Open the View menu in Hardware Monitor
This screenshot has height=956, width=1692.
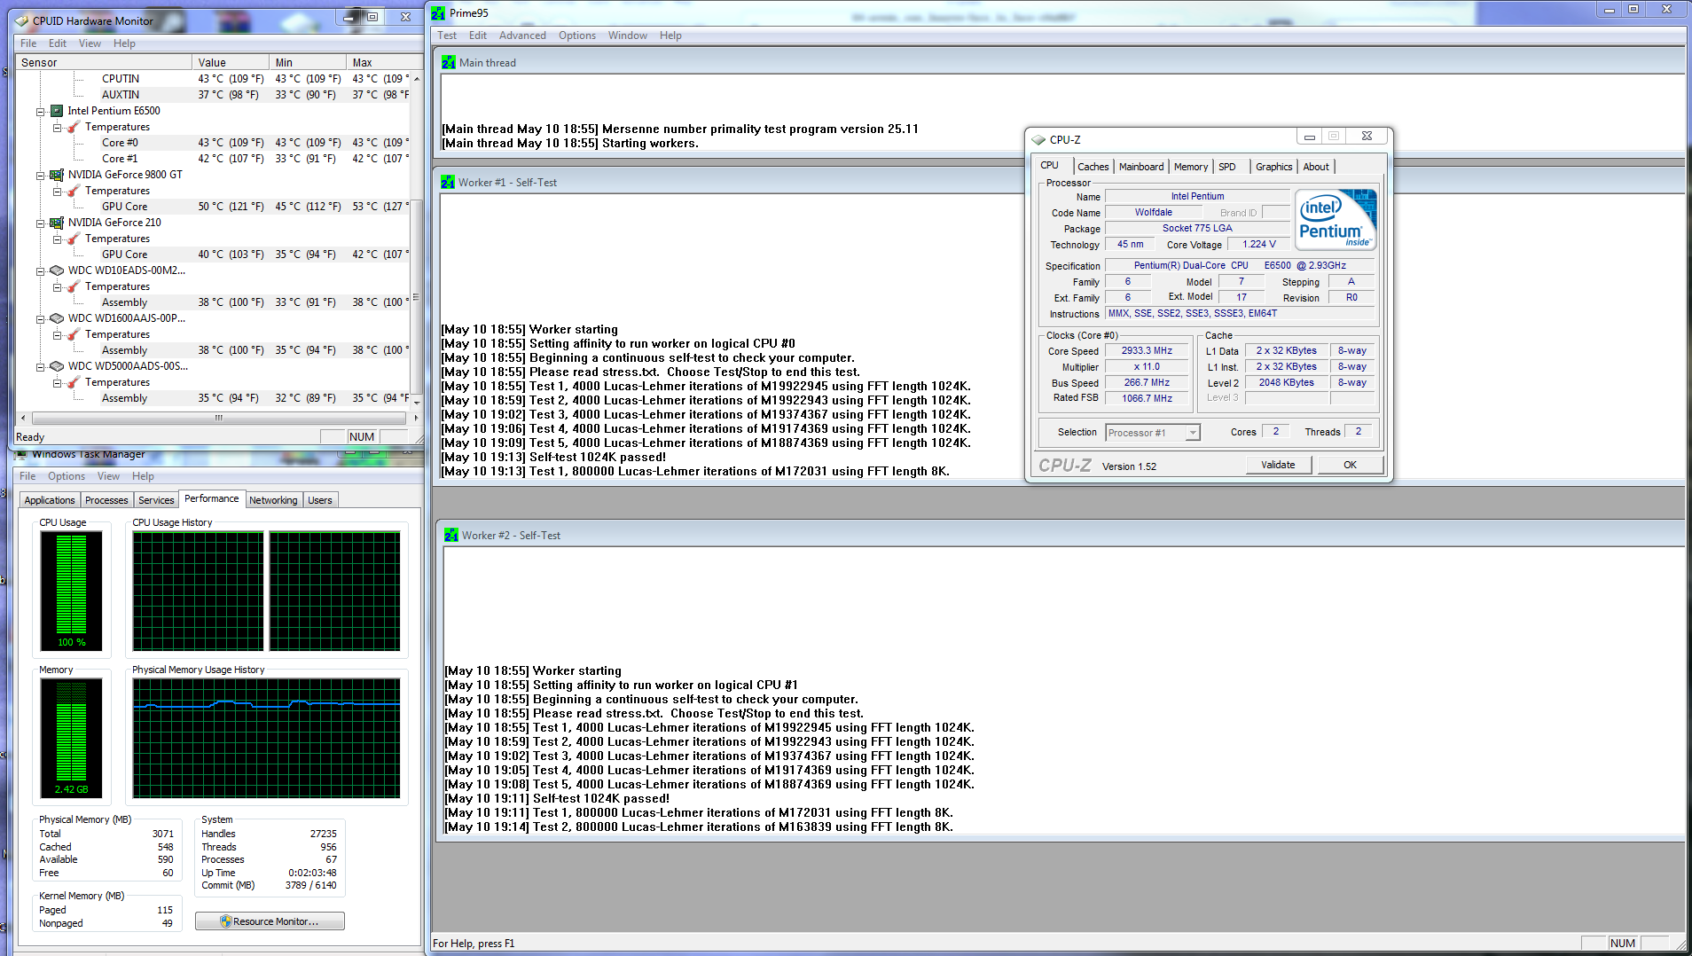coord(90,43)
